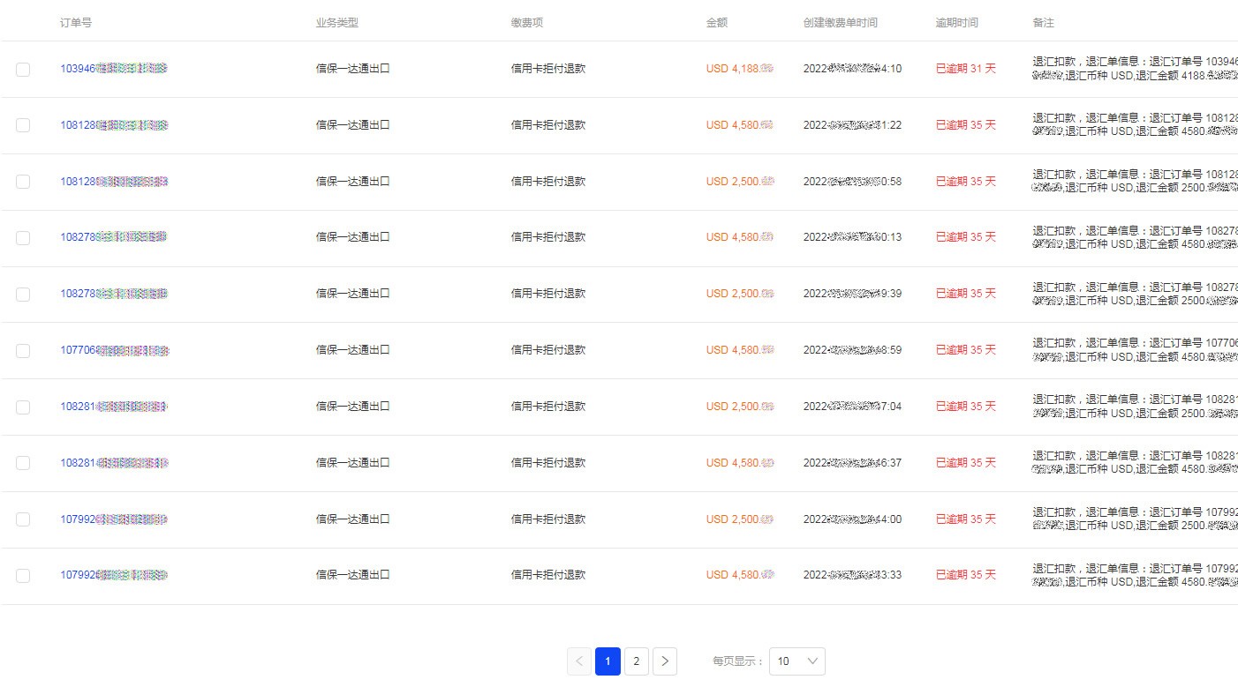
Task: Check the box for order 107706
Action: [x=23, y=351]
